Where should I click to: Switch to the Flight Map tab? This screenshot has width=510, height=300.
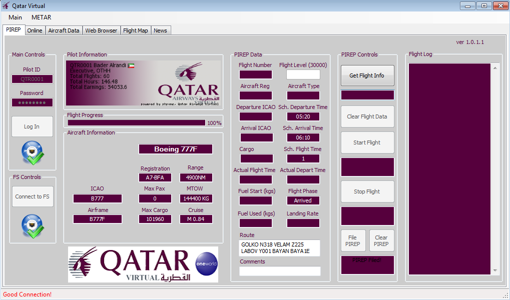[x=136, y=30]
